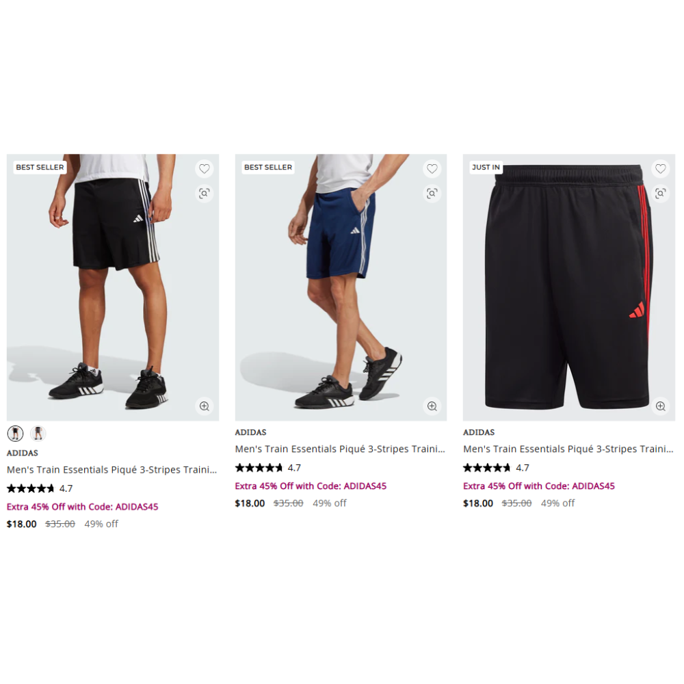The height and width of the screenshot is (684, 684).
Task: Click ADIDAS brand under the first product
Action: pyautogui.click(x=23, y=453)
